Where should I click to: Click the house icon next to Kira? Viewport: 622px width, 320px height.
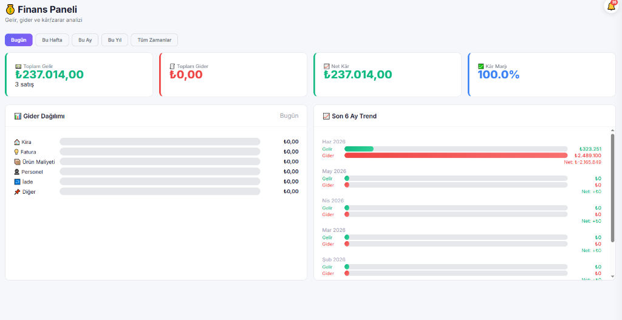17,142
